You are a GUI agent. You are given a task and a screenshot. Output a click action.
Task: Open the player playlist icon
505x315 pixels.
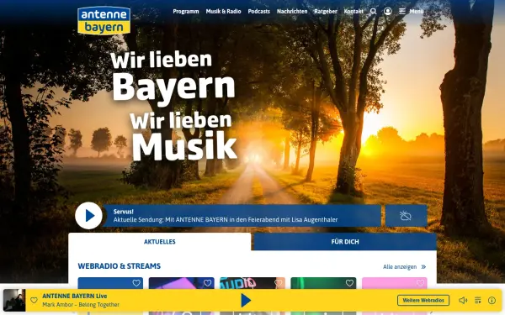pyautogui.click(x=477, y=300)
